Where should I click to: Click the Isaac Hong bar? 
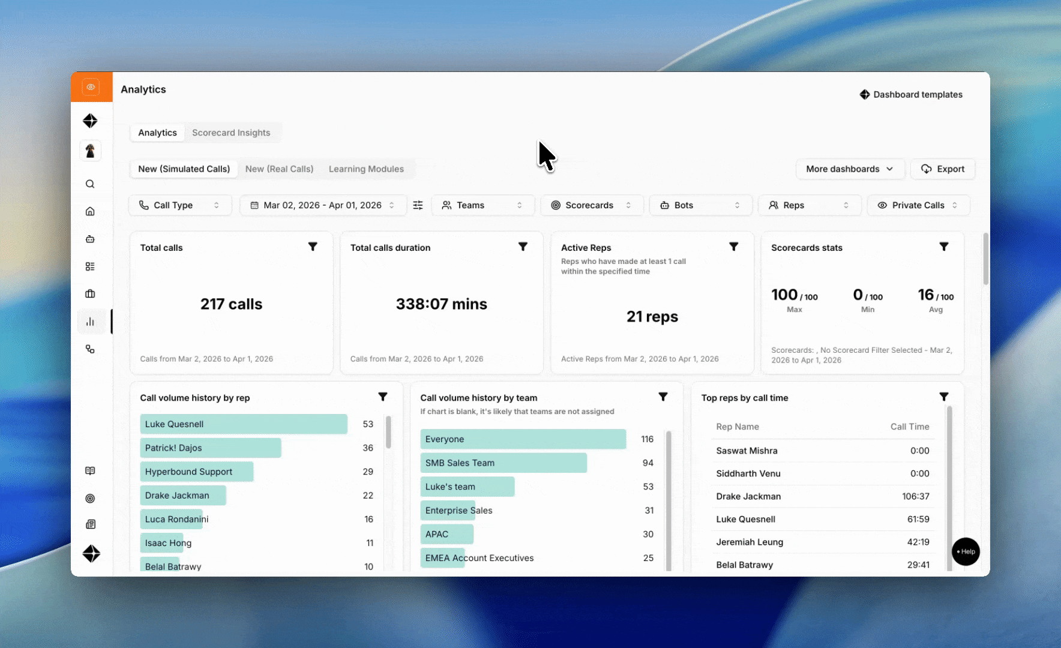pyautogui.click(x=162, y=543)
